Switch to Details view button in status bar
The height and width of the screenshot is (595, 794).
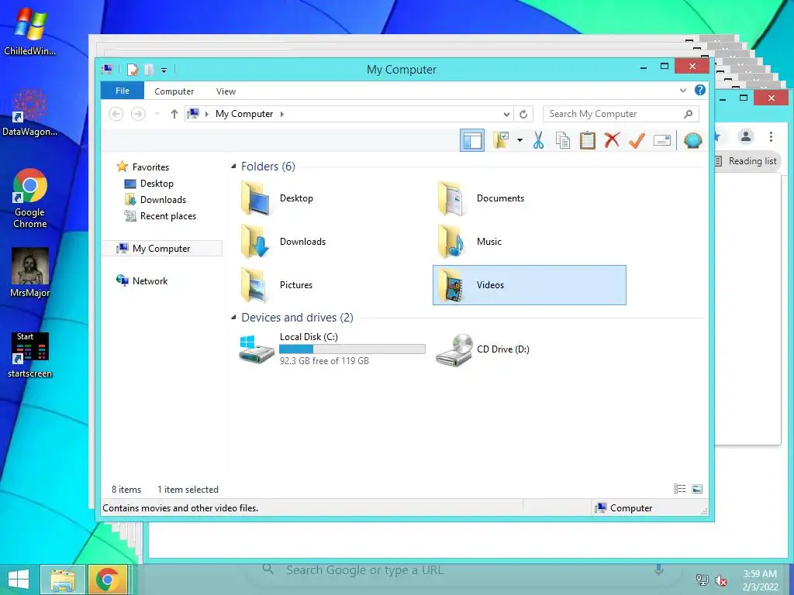tap(679, 489)
